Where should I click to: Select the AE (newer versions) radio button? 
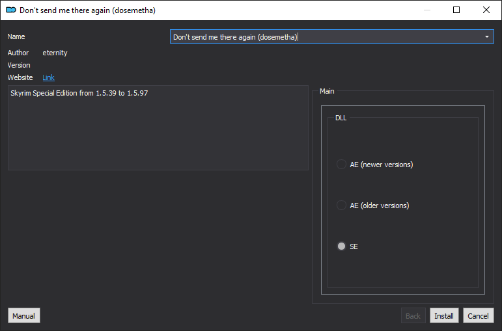coord(341,165)
